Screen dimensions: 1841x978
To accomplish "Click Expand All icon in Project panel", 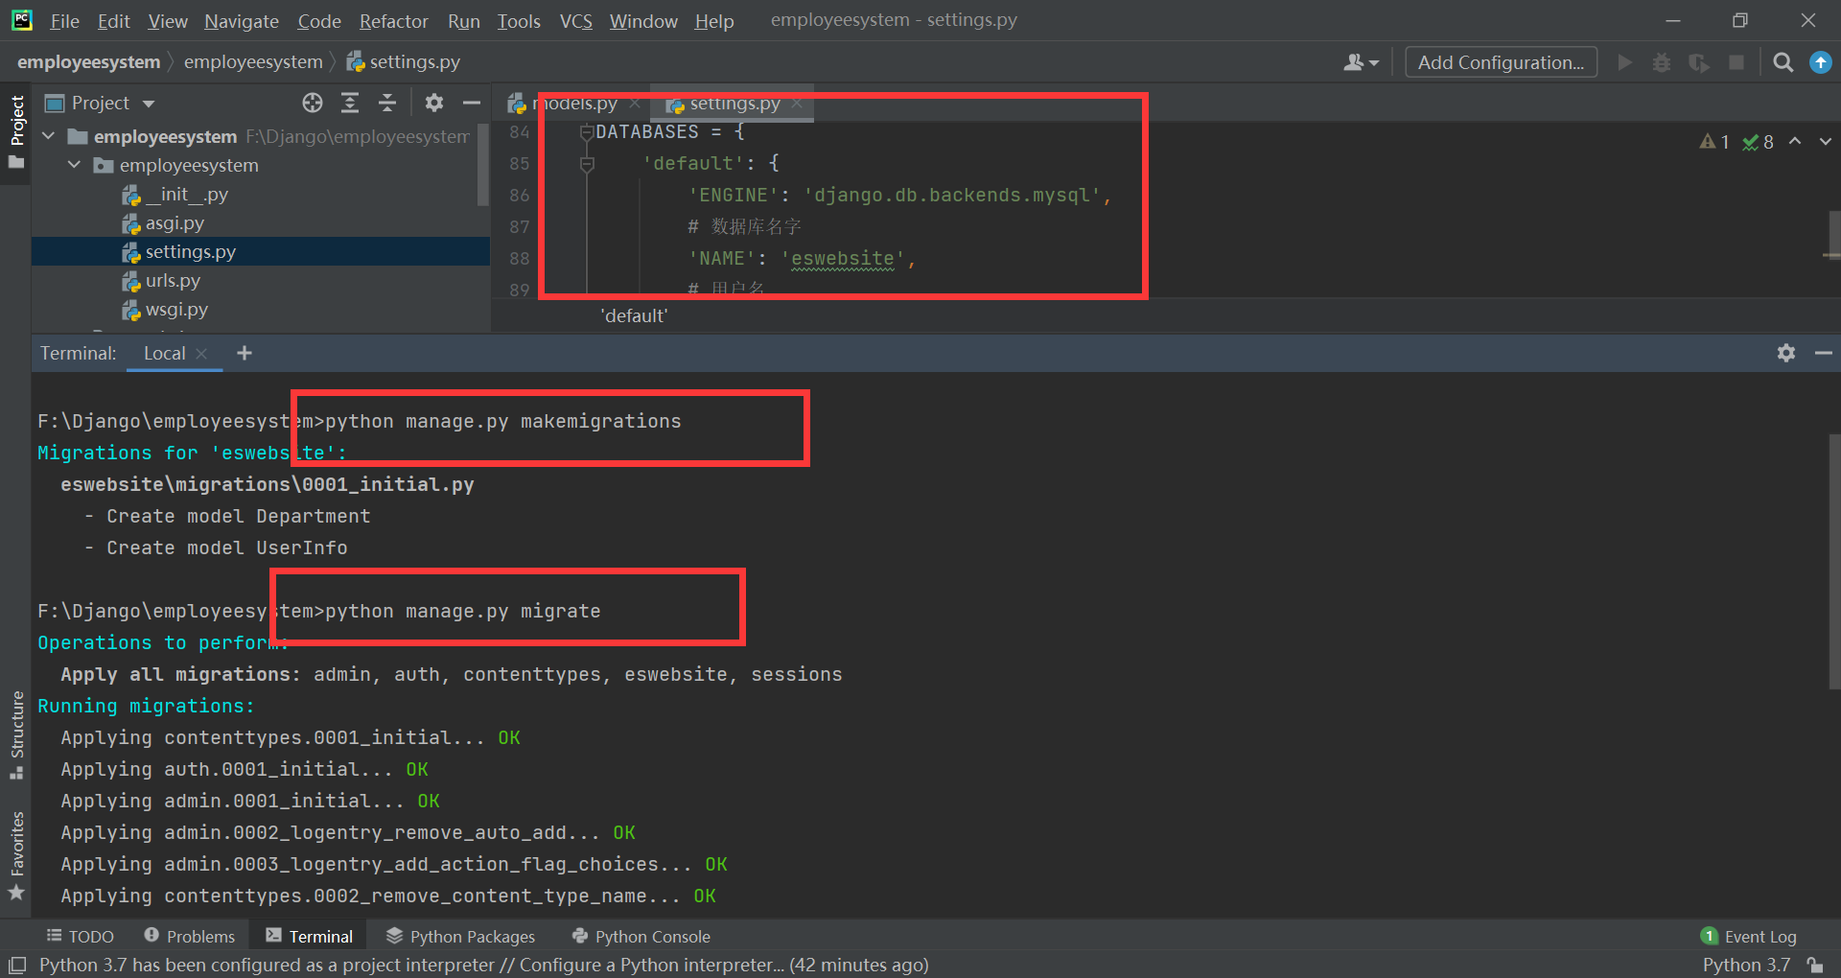I will pyautogui.click(x=350, y=103).
